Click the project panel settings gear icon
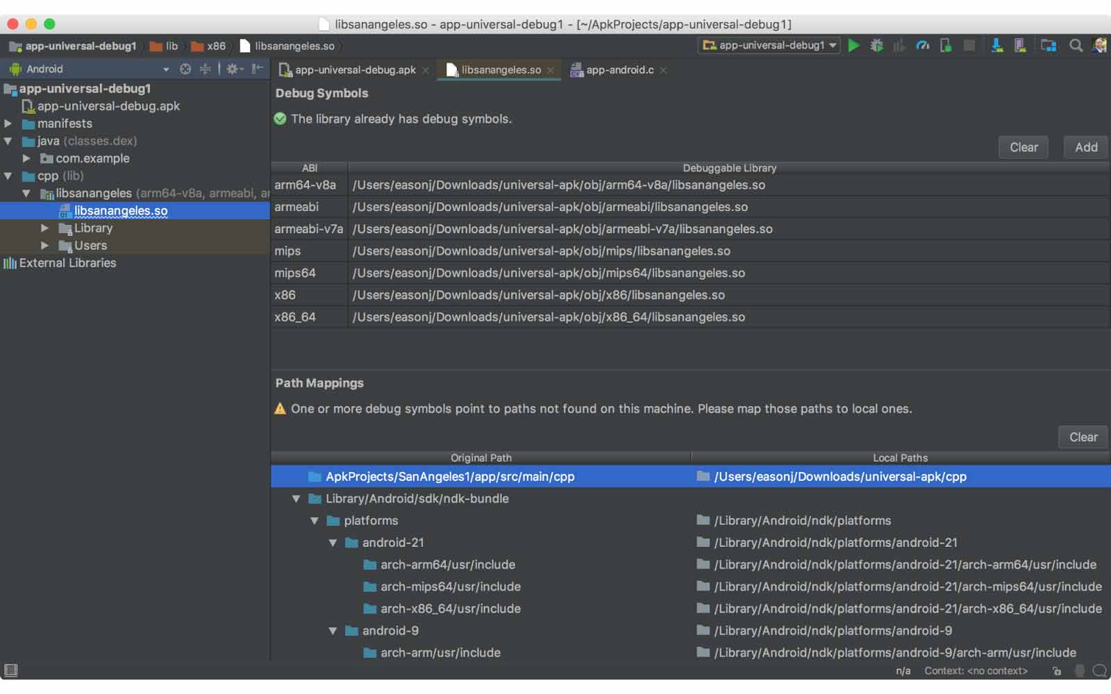This screenshot has width=1111, height=694. (233, 69)
